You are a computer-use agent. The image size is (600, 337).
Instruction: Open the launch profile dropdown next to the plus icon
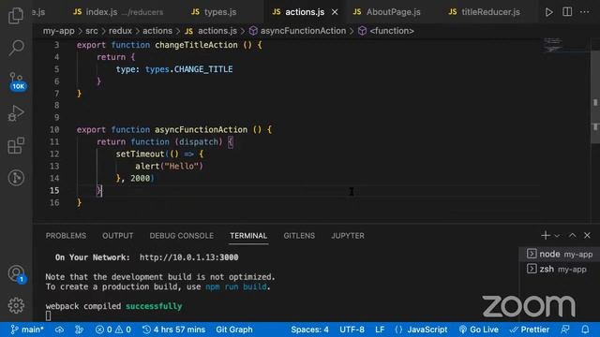[x=557, y=236]
